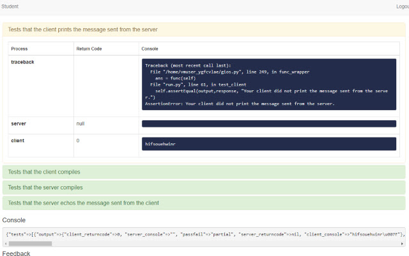Click the traceback AssertionError output box
This screenshot has width=409, height=256.
point(268,84)
